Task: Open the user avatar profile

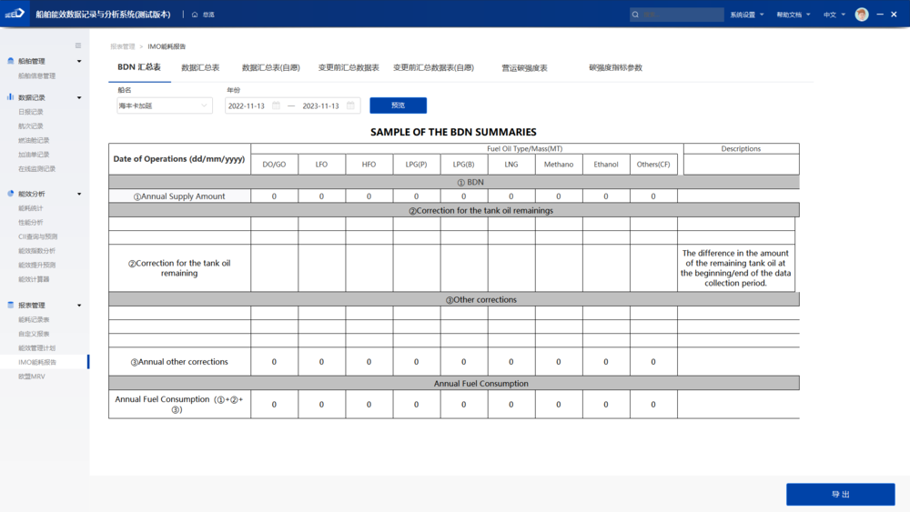Action: pyautogui.click(x=862, y=15)
